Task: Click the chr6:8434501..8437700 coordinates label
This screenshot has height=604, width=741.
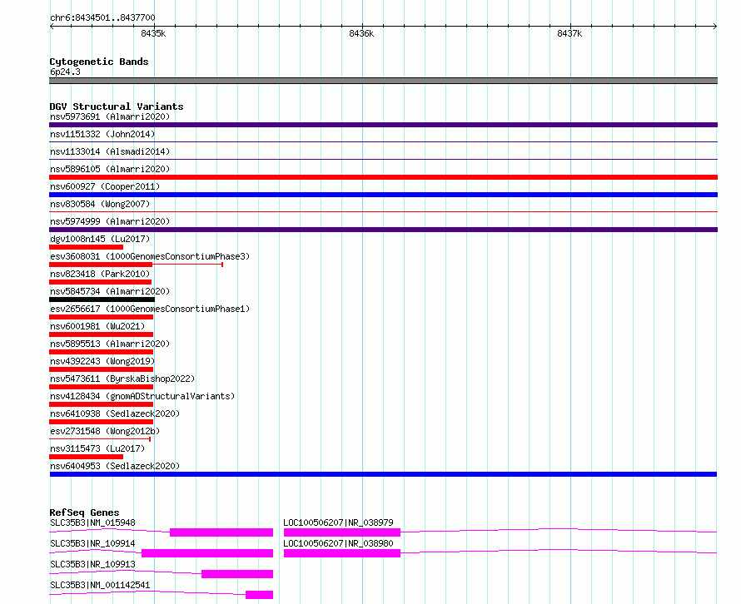Action: [x=102, y=17]
